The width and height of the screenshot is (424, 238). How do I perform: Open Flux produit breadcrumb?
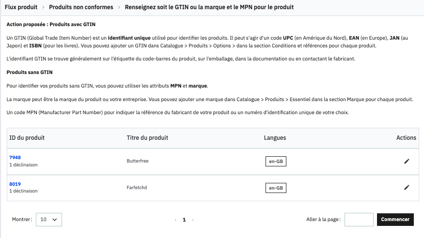(x=21, y=7)
